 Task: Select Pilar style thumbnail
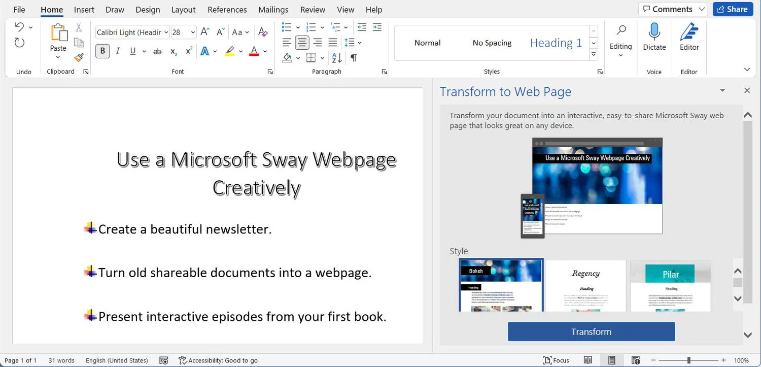671,286
